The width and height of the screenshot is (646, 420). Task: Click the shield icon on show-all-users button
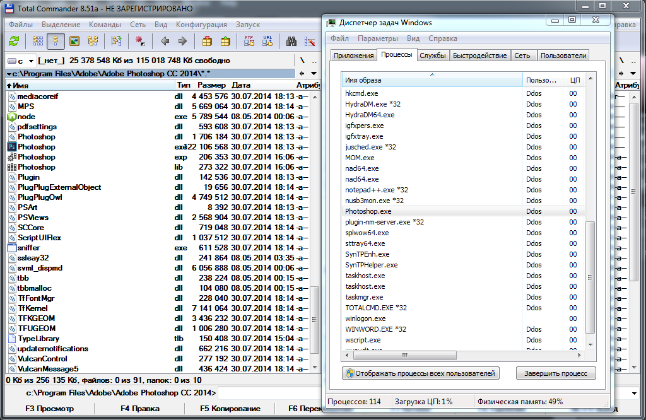click(349, 373)
